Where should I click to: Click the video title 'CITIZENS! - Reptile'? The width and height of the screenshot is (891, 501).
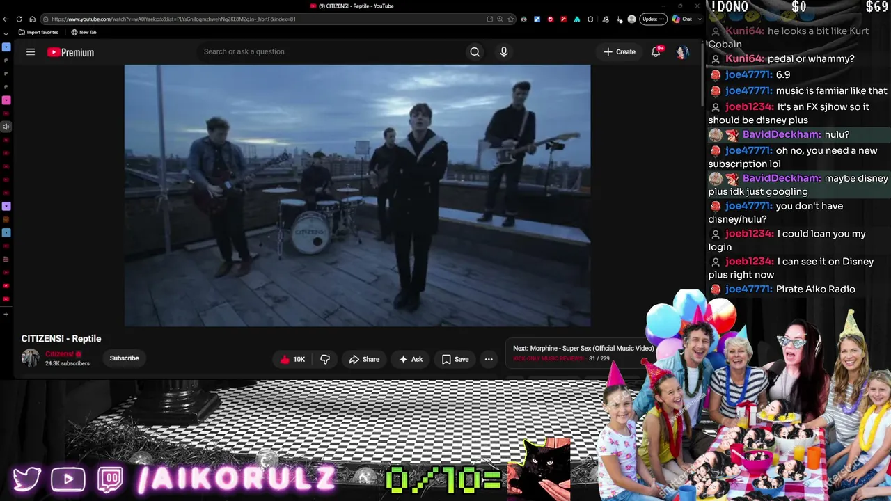(61, 339)
